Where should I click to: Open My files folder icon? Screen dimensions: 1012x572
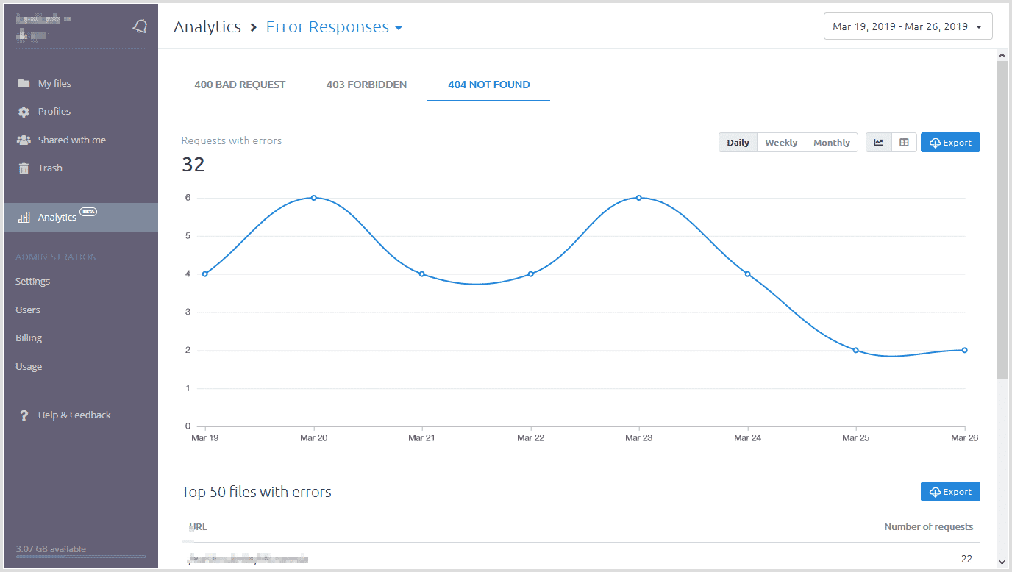pyautogui.click(x=24, y=84)
